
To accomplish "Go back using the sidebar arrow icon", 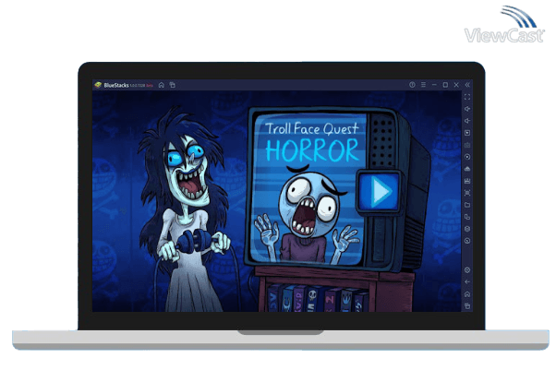I will point(467,282).
